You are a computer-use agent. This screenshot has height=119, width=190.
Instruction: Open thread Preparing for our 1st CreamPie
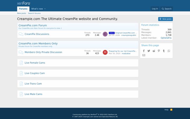123,51
